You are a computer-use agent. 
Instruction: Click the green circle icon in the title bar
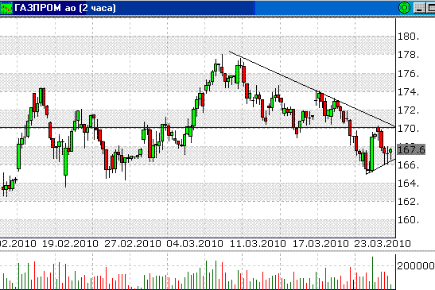coord(404,8)
